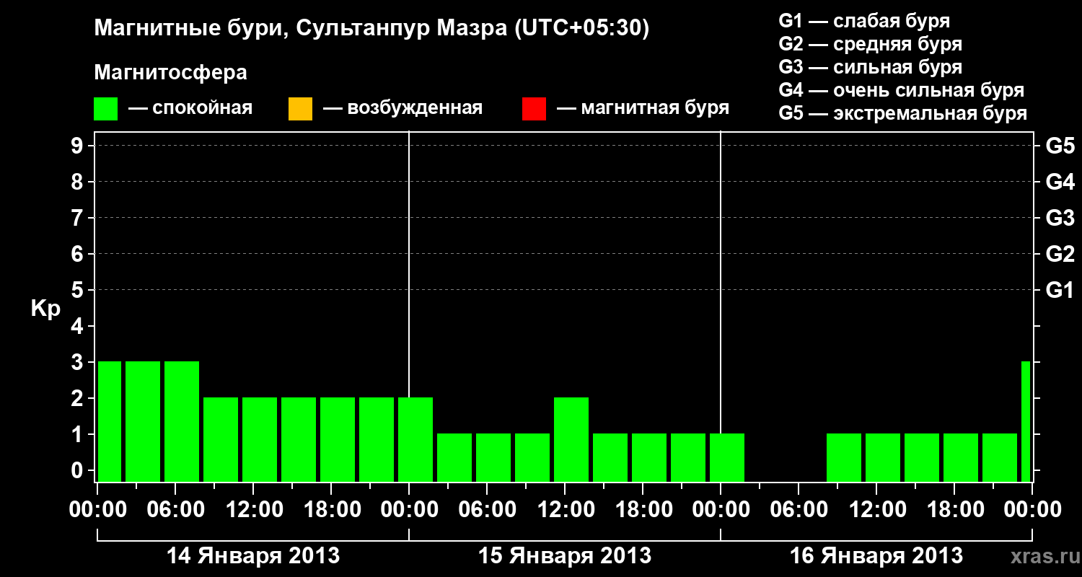The image size is (1082, 577).
Task: Click the Kp 2 bar at 12:00 on 15 January
Action: click(571, 439)
